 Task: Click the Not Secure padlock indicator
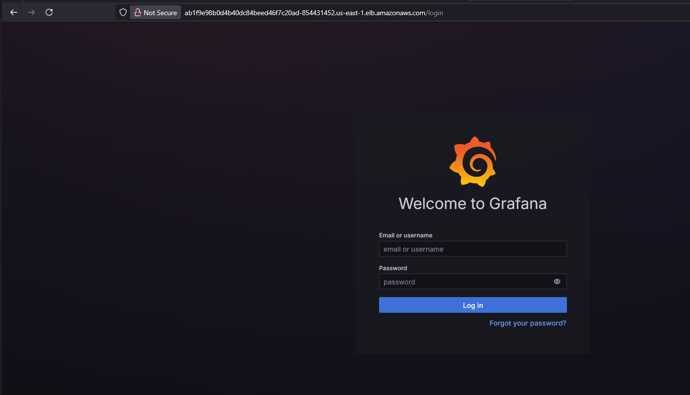point(155,13)
